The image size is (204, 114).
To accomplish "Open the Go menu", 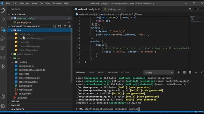I will (41, 3).
